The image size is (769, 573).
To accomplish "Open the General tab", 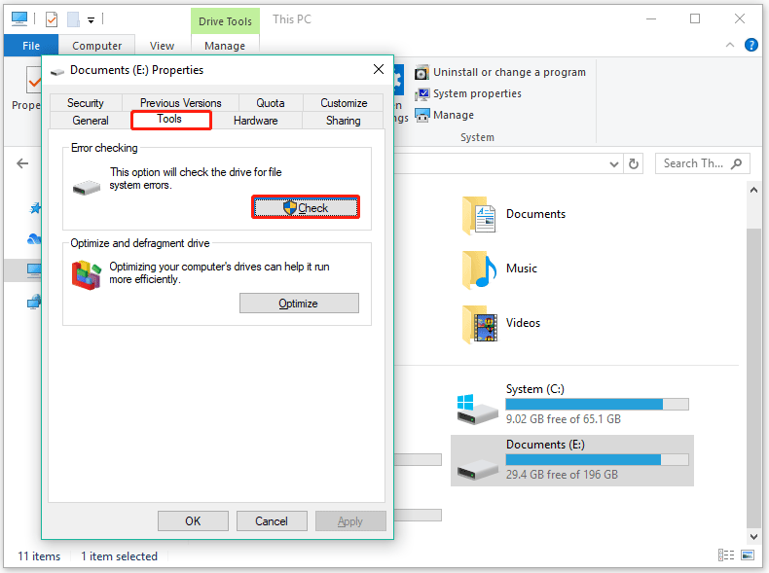I will coord(91,121).
